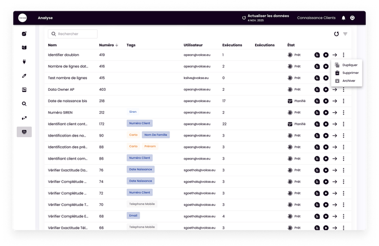Click the Prénom tag
The width and height of the screenshot is (379, 246).
pyautogui.click(x=150, y=146)
